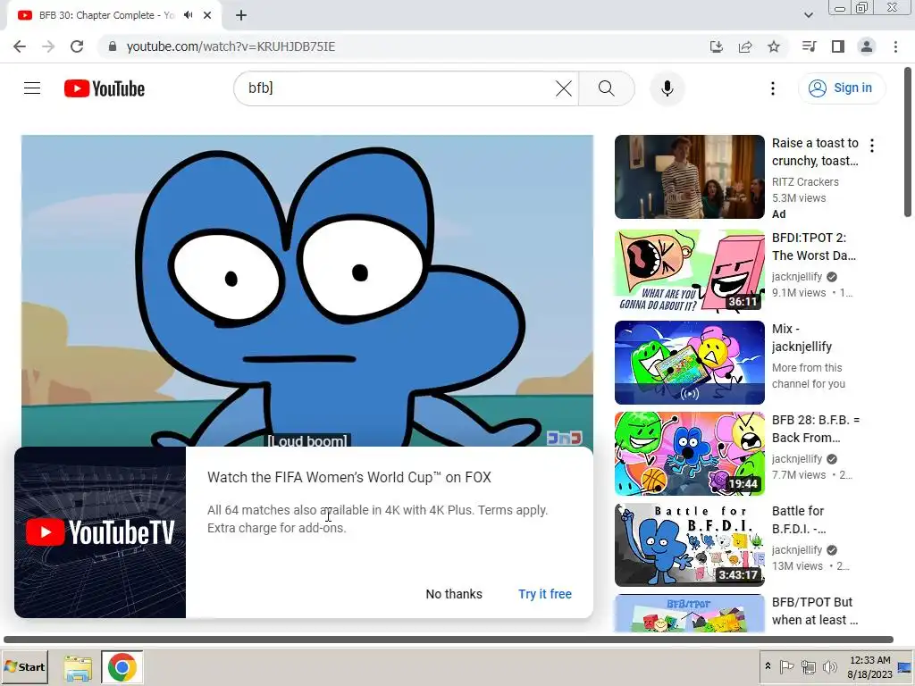Open options menu for the RITZ ad
Screen dimensions: 915x686
tap(872, 146)
